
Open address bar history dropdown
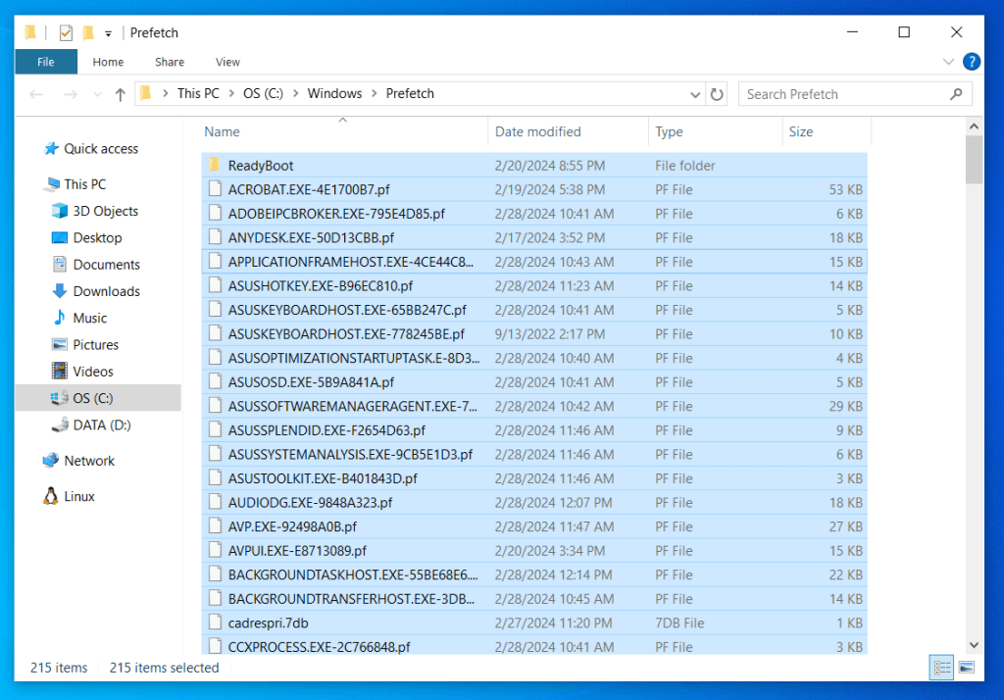coord(695,95)
